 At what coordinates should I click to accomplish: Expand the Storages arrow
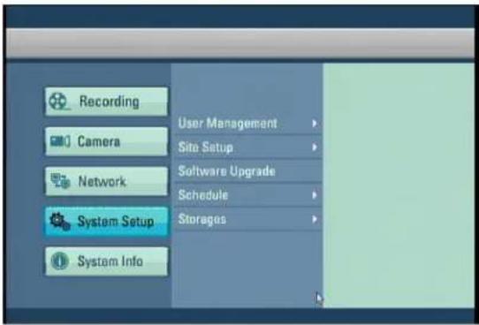[315, 219]
